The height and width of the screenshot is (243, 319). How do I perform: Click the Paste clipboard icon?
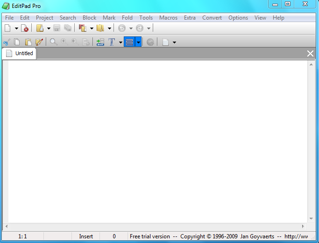28,42
